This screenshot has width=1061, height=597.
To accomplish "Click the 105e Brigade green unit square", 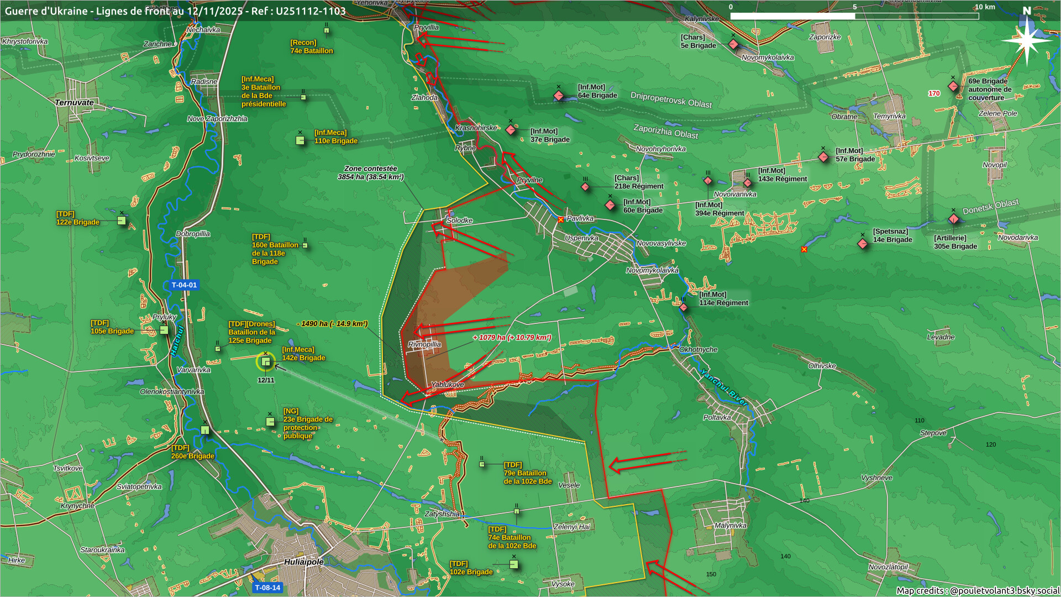I will pyautogui.click(x=164, y=330).
